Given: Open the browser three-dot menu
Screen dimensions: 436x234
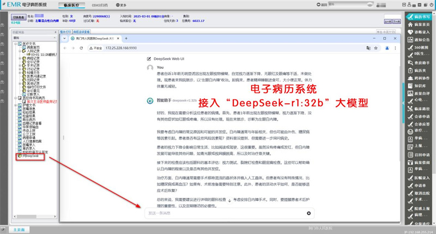Looking at the screenshot, I should [395, 48].
